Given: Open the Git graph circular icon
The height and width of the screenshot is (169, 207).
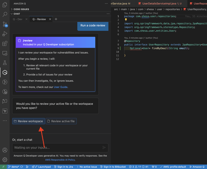Looking at the screenshot, I should (5, 82).
